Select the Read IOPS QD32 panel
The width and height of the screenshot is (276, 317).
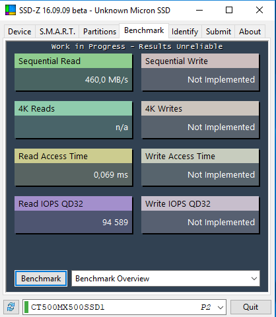(x=73, y=215)
